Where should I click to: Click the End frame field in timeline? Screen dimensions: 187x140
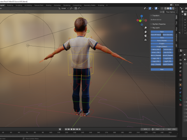171,129
